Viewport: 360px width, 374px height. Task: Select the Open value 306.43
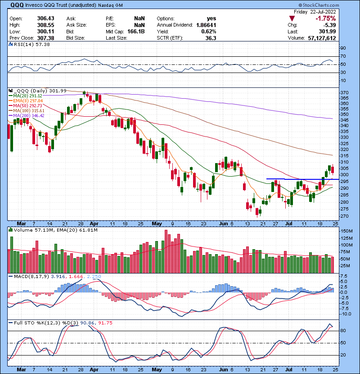point(45,18)
